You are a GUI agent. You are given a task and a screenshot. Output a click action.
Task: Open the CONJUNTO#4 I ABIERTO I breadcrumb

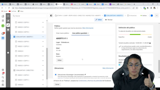114,15
